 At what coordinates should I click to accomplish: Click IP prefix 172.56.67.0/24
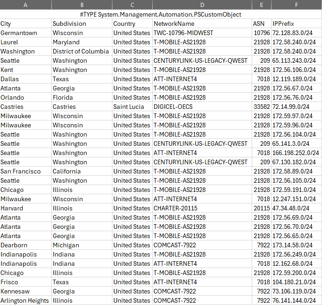(297, 88)
